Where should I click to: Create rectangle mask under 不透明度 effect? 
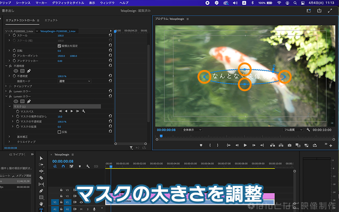(x=22, y=71)
